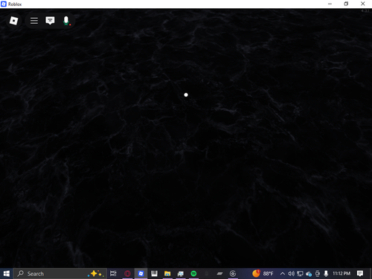
Task: Open network status tray icon
Action: (300, 274)
